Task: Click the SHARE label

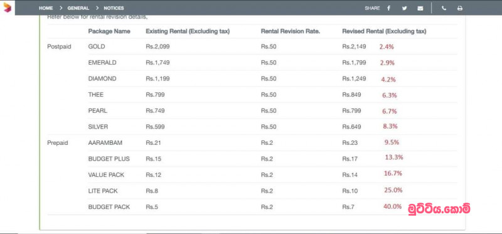Action: coord(372,8)
